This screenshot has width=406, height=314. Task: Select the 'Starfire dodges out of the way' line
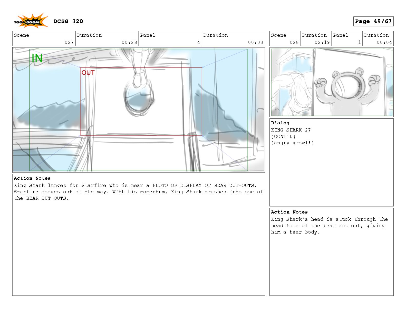point(139,192)
